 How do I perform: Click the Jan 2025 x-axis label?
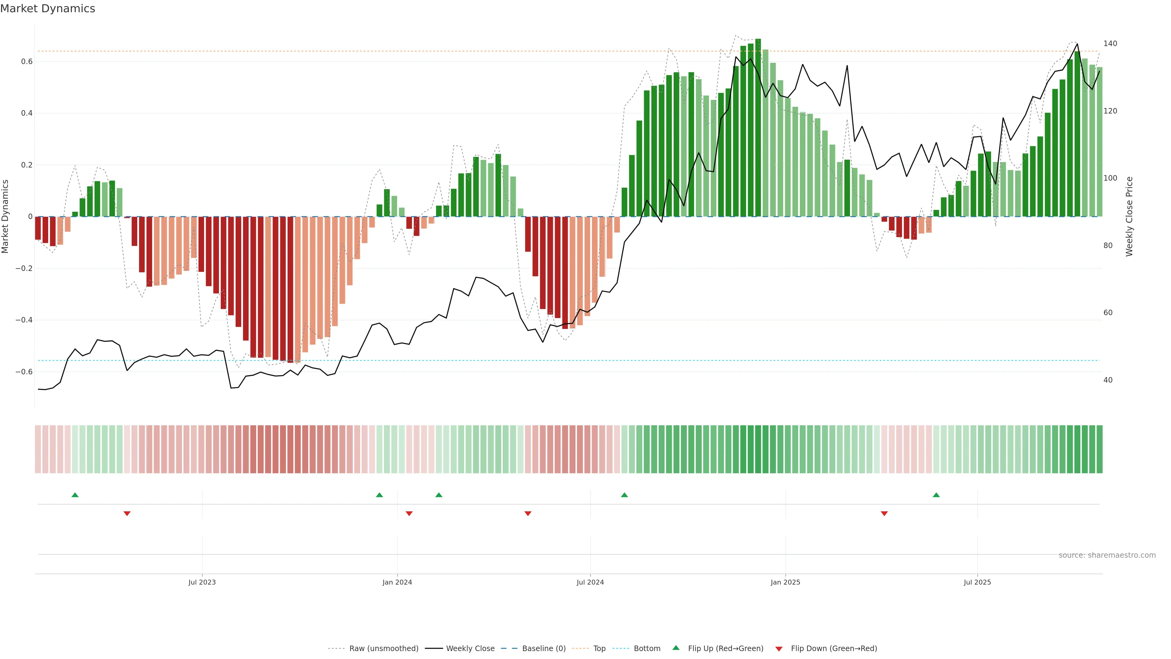785,582
